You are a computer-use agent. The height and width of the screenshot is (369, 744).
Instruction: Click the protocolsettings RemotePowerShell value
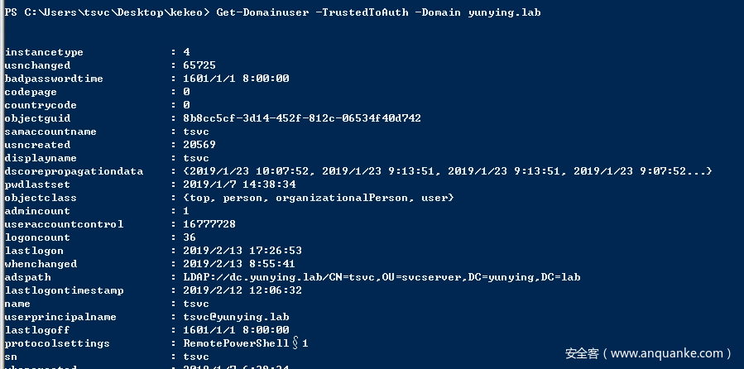tap(245, 343)
